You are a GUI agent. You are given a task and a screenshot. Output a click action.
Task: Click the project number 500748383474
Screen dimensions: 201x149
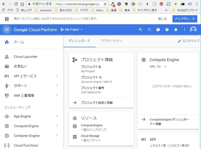pos(91,92)
